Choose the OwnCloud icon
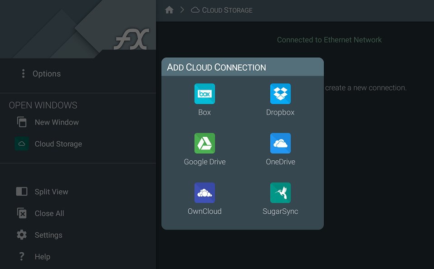 205,193
